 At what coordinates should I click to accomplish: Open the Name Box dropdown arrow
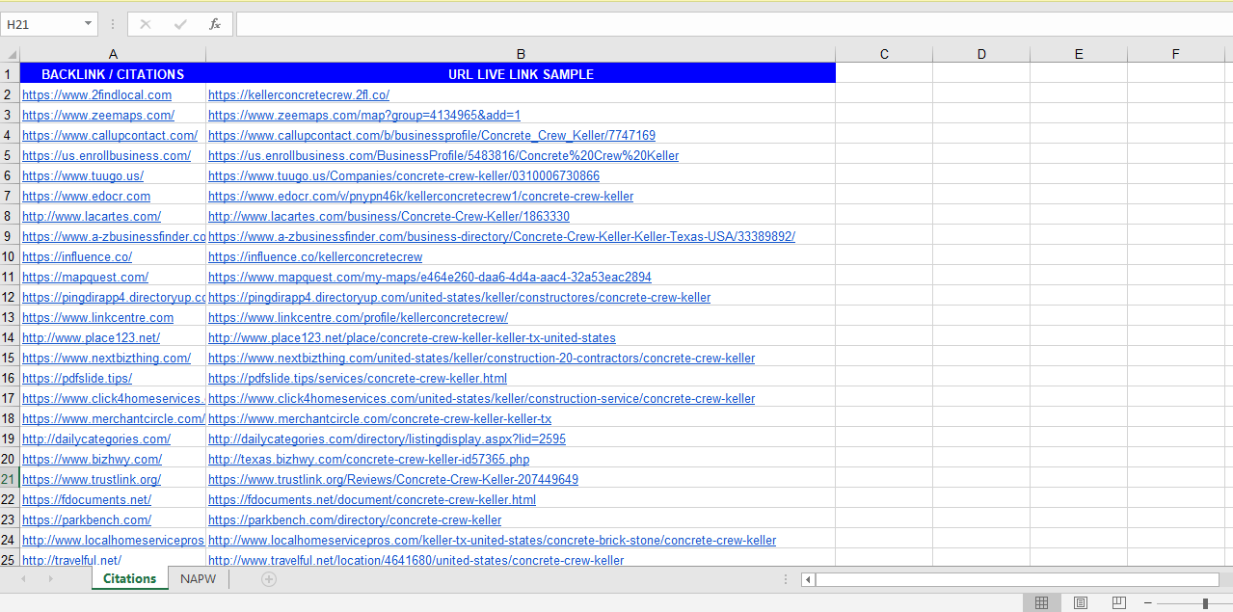tap(89, 24)
